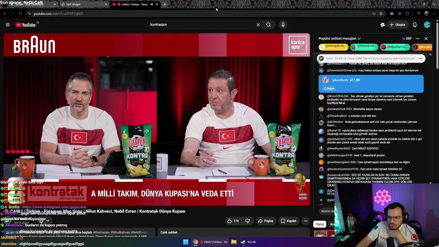439x247 pixels.
Task: Dislike the video with thumbs down
Action: point(247,221)
